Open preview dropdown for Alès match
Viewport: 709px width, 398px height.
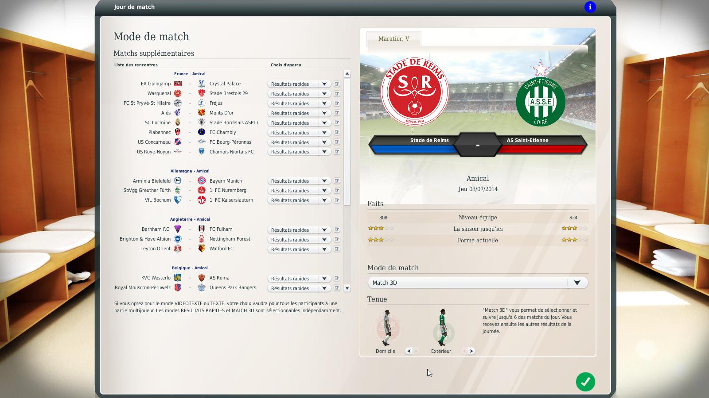(x=299, y=113)
